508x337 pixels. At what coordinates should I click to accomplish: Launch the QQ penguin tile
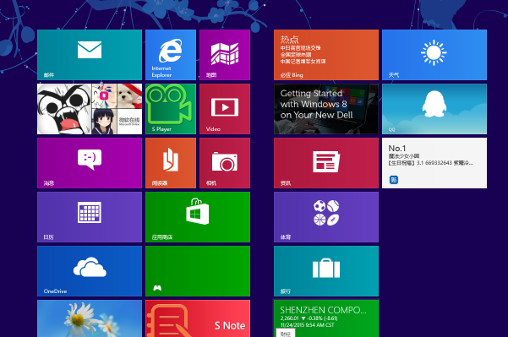[x=434, y=109]
